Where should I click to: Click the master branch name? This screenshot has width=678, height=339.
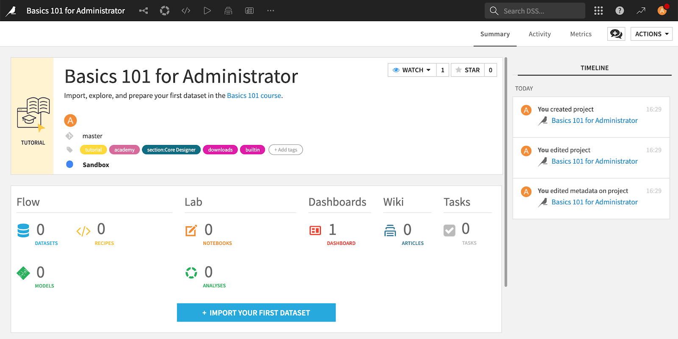point(92,136)
